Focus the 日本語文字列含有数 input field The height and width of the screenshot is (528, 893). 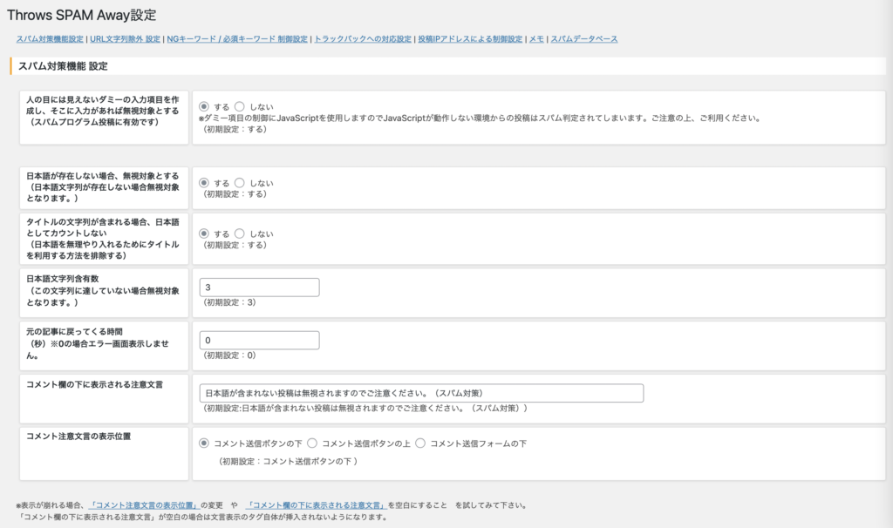pyautogui.click(x=259, y=288)
